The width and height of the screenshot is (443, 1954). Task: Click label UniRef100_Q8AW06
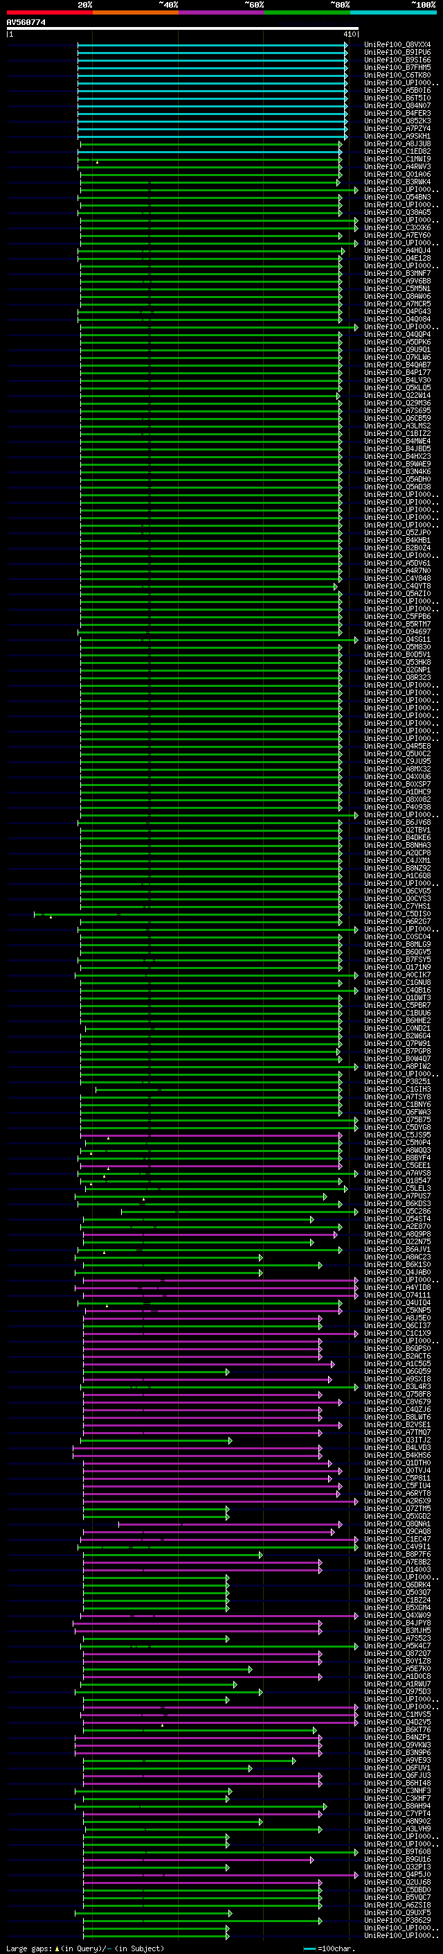point(397,297)
